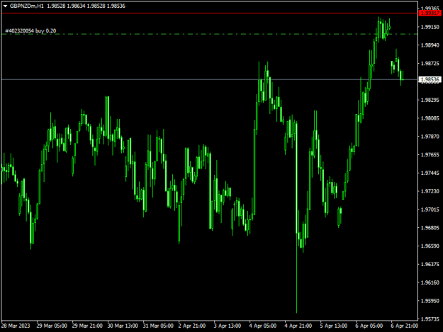Click the 1.95735 price scale label
Viewport: 443px width, 332px height.
click(430, 319)
